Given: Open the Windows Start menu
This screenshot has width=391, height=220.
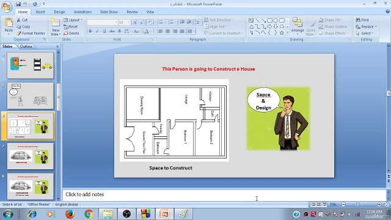Looking at the screenshot, I should click(8, 214).
